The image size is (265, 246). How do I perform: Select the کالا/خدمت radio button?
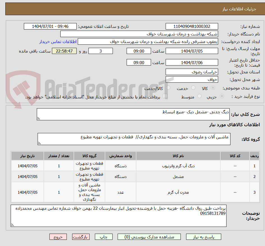[x=168, y=87]
